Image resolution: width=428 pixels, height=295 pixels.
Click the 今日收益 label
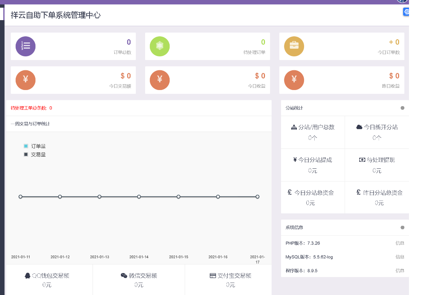(x=257, y=86)
